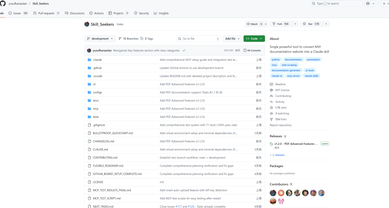Star the Skill_Seekers repository
The height and width of the screenshot is (208, 389).
pyautogui.click(x=311, y=24)
